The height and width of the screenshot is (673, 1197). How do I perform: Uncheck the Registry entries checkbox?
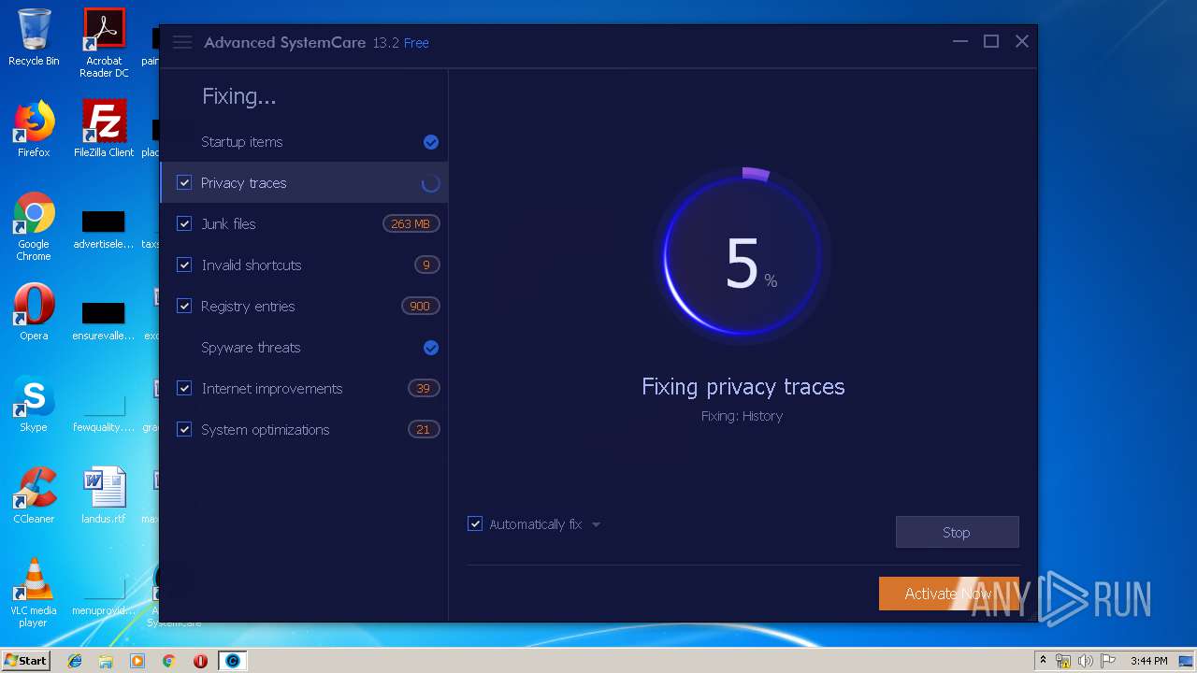pos(184,307)
